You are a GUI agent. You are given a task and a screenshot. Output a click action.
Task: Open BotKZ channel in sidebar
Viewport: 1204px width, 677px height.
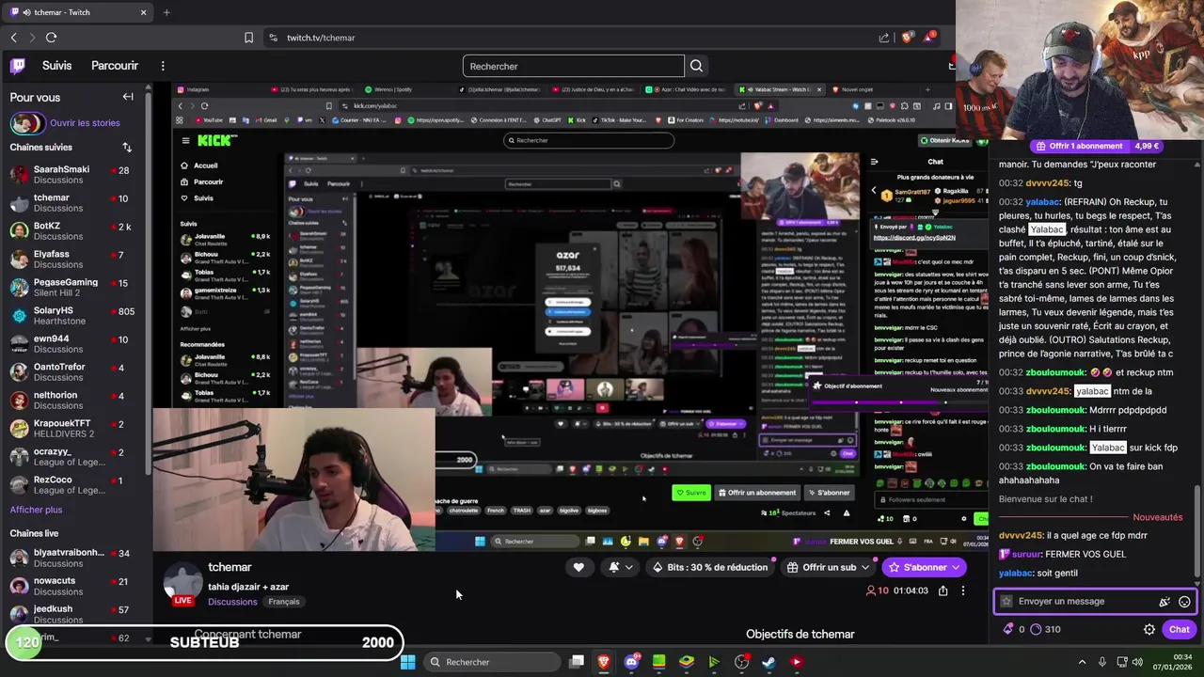point(74,231)
